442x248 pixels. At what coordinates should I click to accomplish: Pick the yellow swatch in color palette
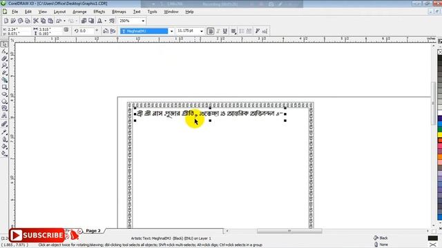[x=439, y=135]
